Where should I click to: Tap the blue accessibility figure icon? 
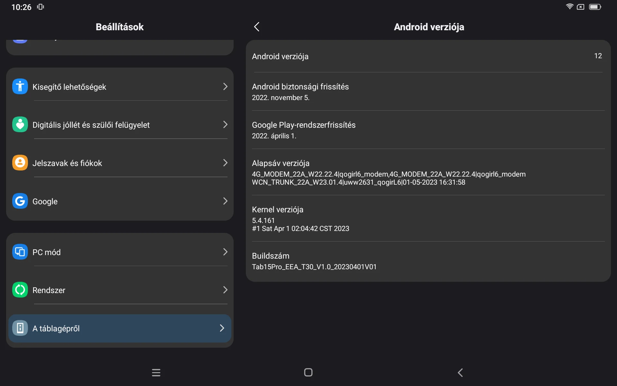tap(20, 87)
